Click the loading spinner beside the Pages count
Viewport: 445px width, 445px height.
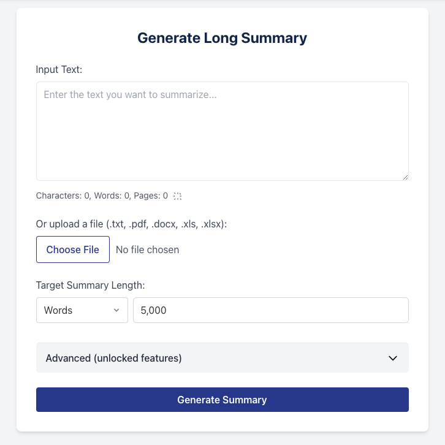pyautogui.click(x=177, y=196)
